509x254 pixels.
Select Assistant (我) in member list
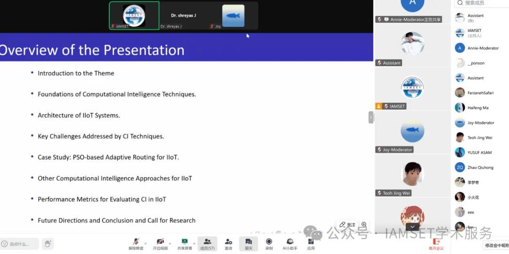[x=482, y=18]
